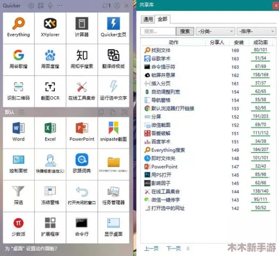Select the 插入分页 row
The width and height of the screenshot is (279, 256).
click(x=208, y=84)
